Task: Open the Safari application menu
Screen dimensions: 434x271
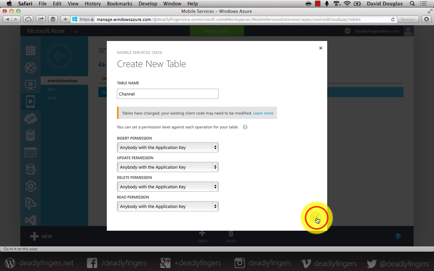Action: click(25, 4)
